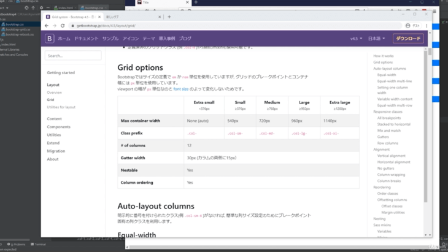
Task: Follow the font size link
Action: [181, 89]
